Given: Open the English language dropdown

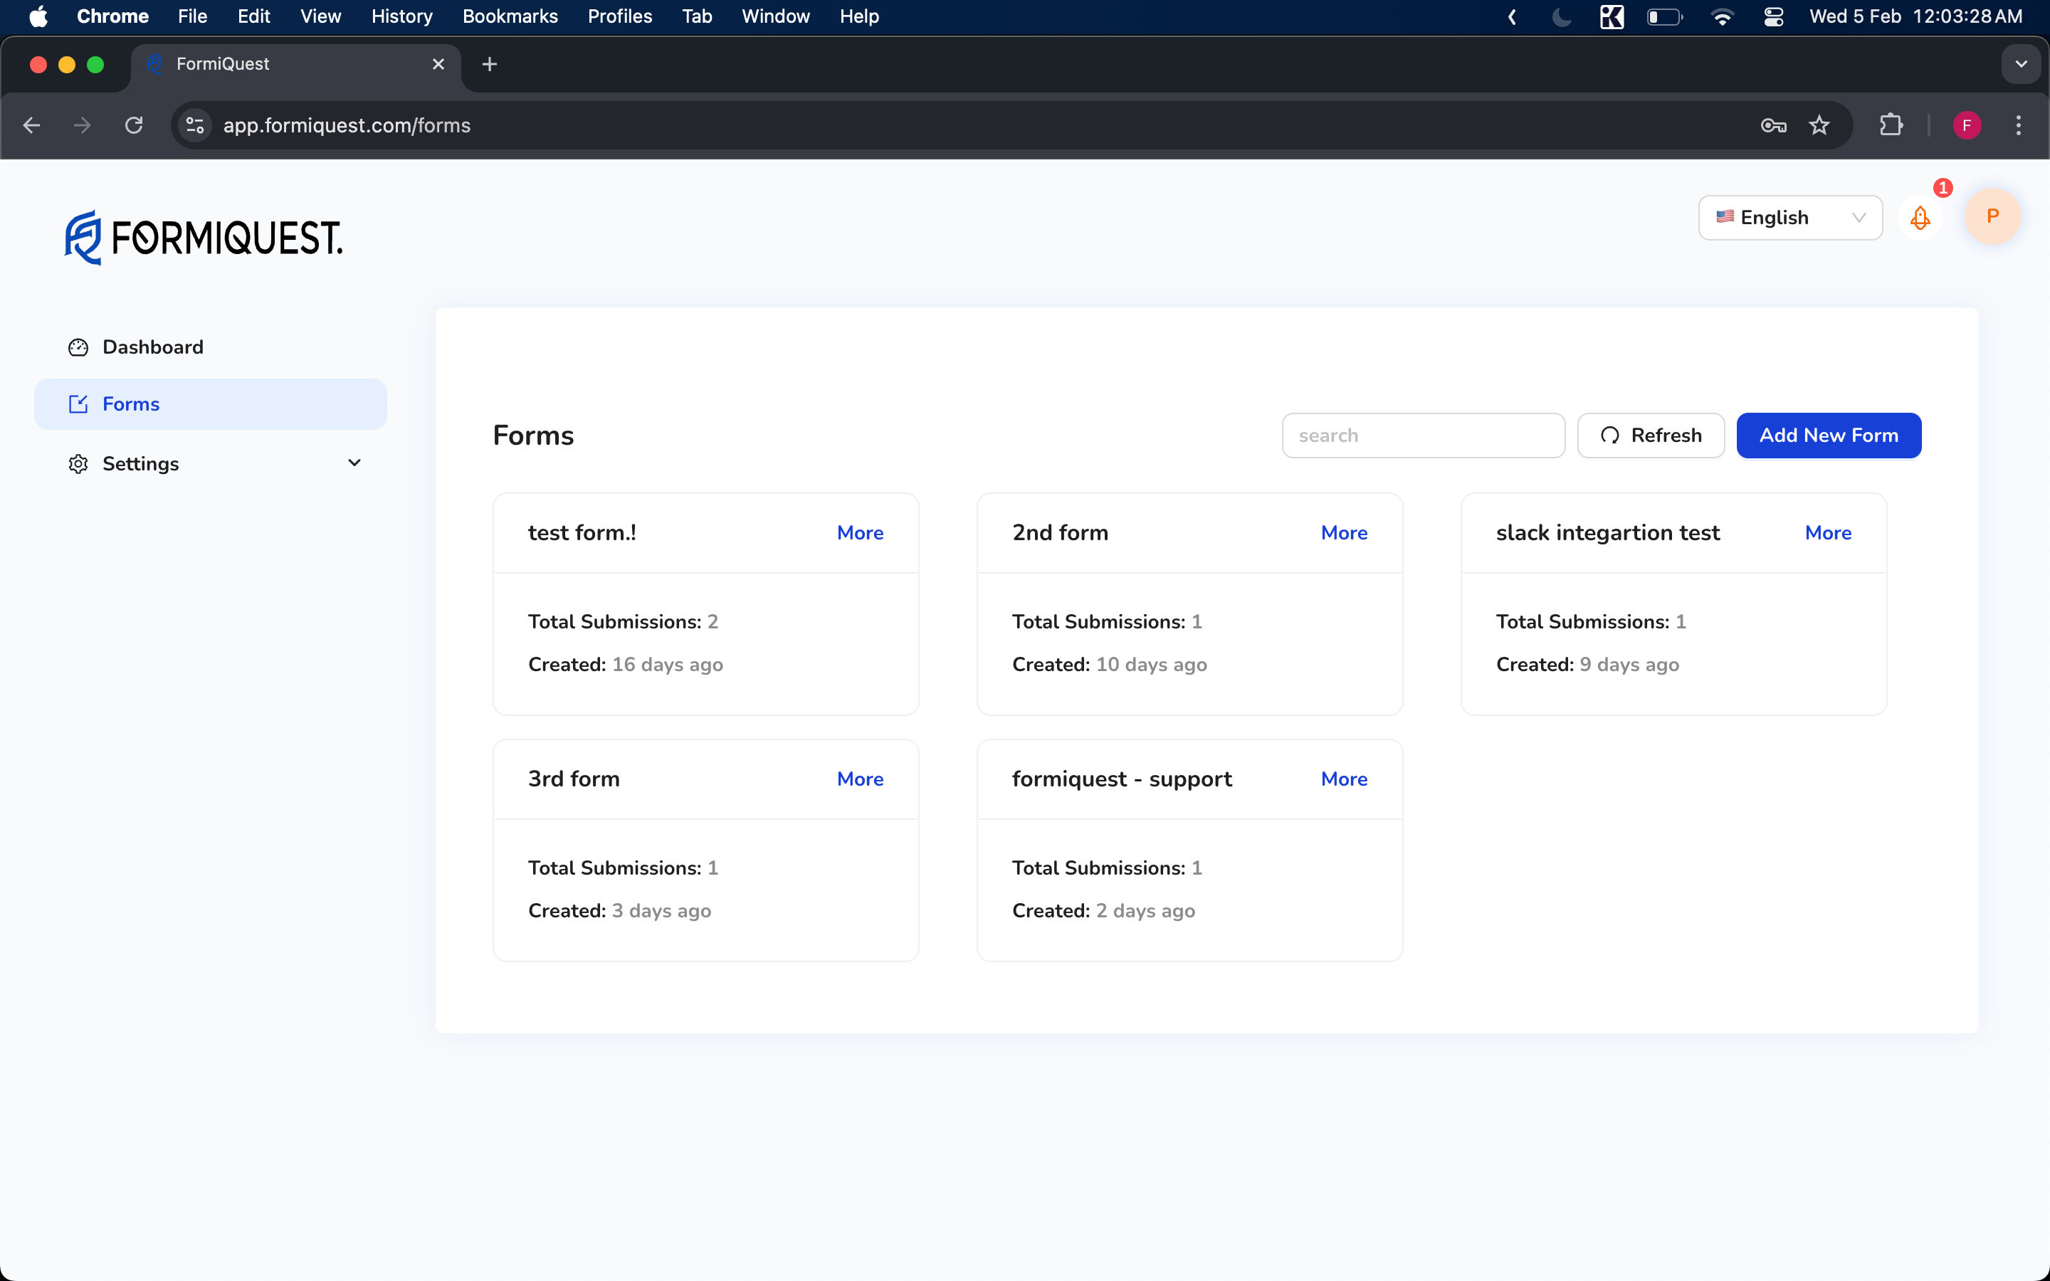Looking at the screenshot, I should [x=1790, y=218].
